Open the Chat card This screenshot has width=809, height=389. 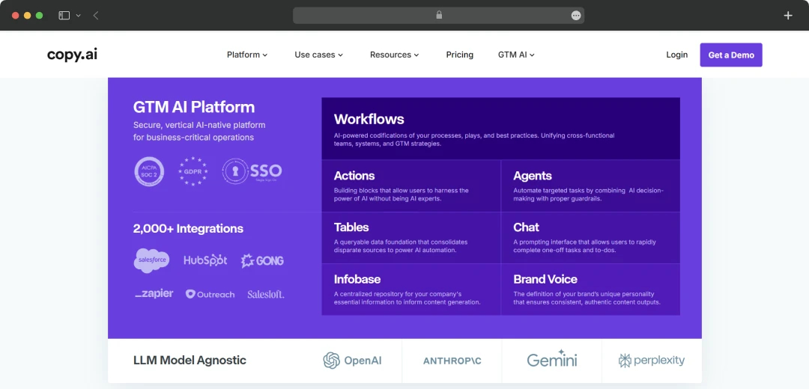pos(591,238)
